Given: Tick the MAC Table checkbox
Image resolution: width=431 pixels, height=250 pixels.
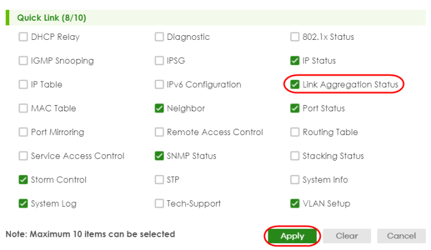Looking at the screenshot, I should (x=23, y=108).
